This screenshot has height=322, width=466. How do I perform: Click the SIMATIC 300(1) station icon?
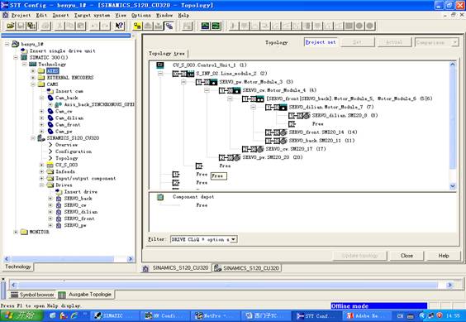[24, 57]
